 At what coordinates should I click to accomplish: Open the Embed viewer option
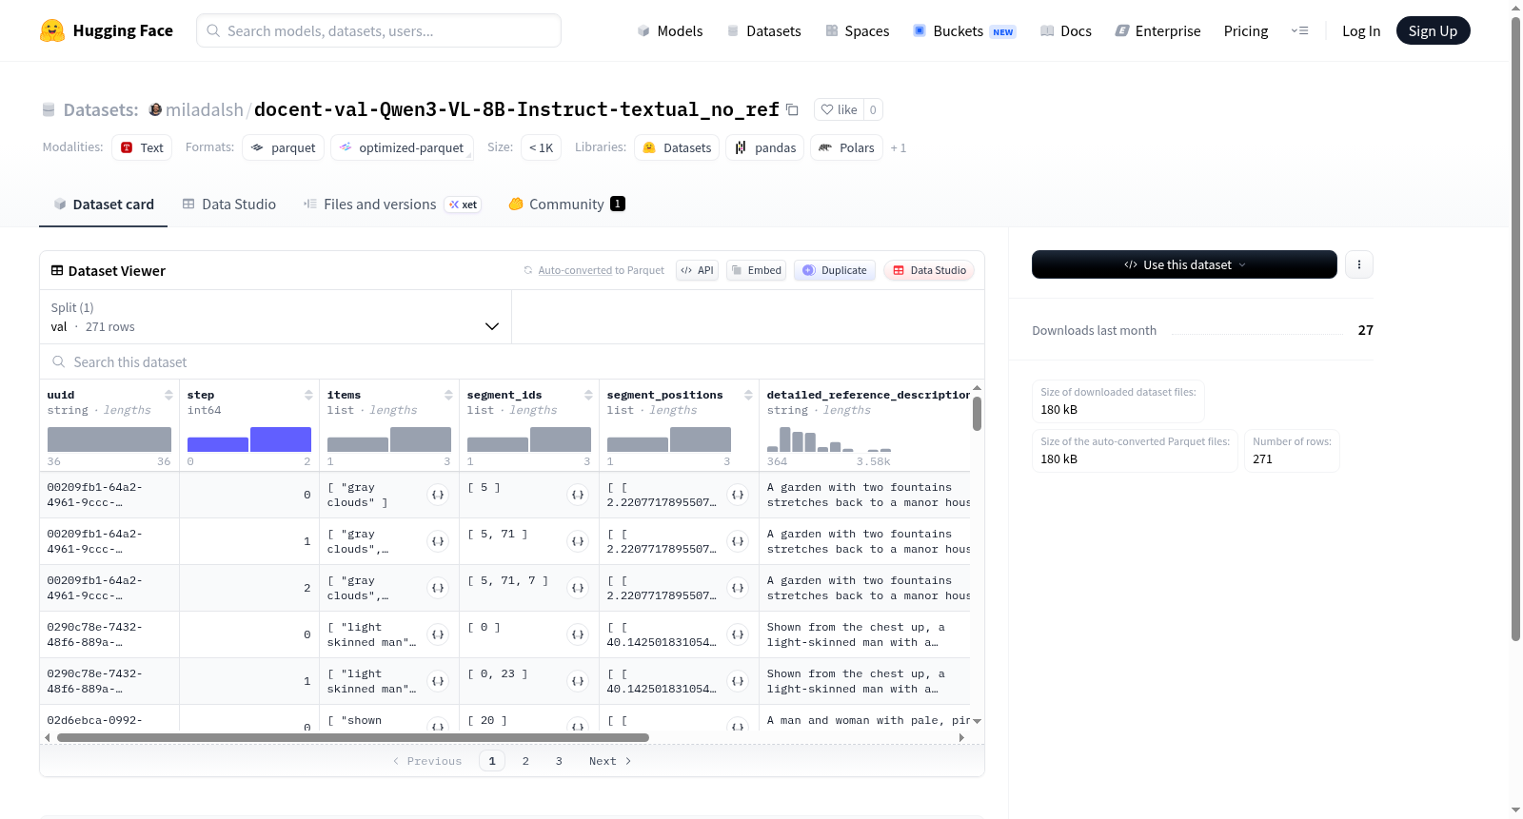point(756,270)
